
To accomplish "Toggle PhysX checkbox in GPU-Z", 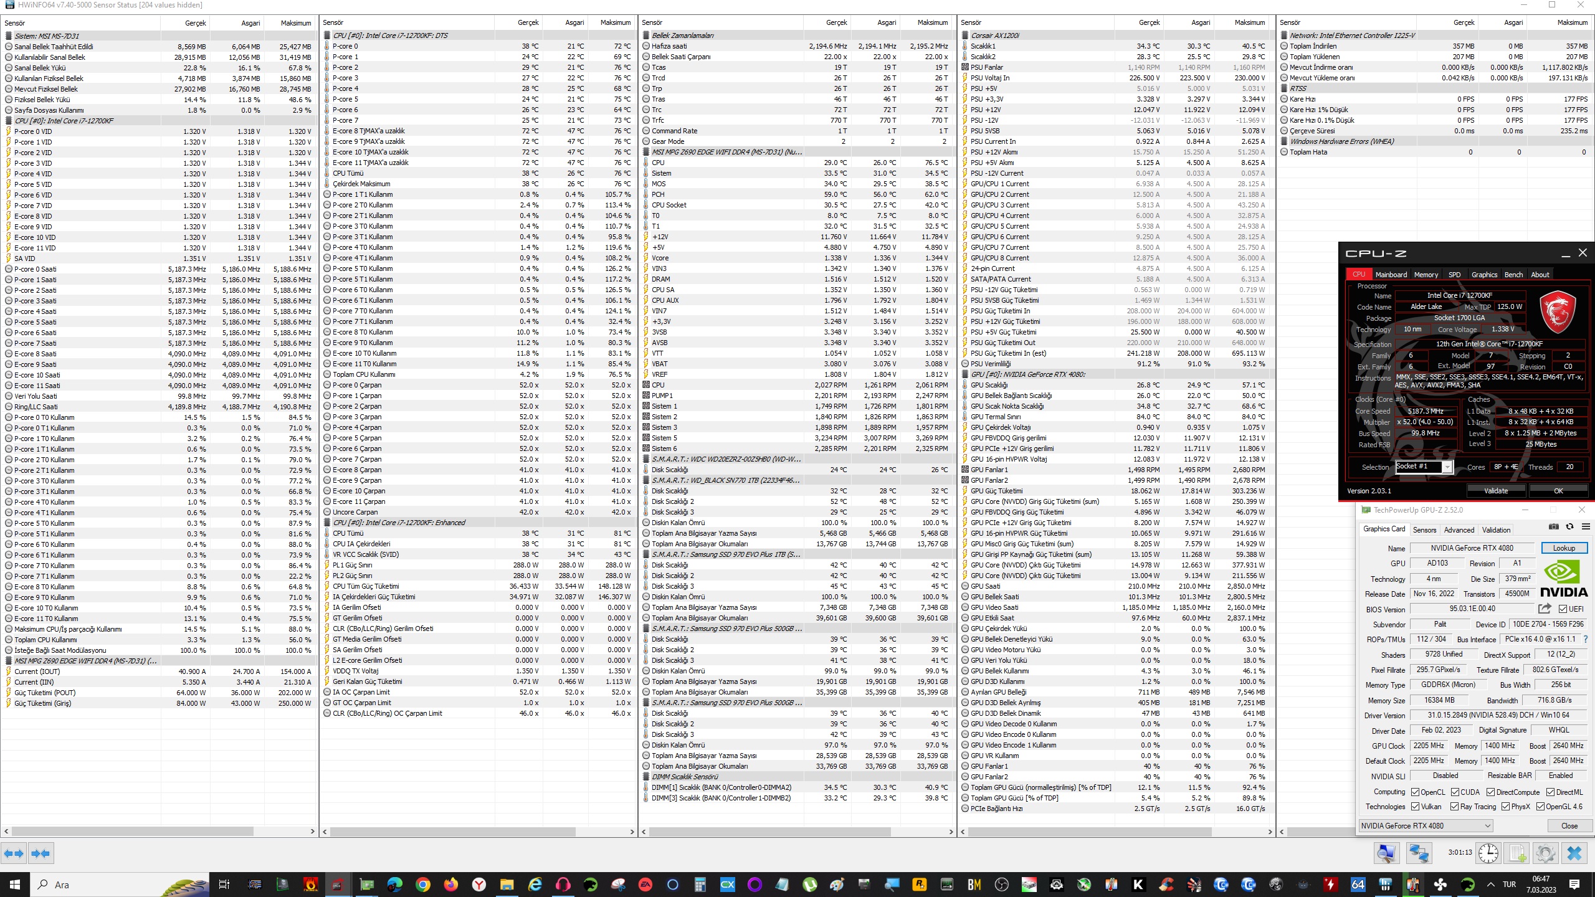I will [1505, 807].
